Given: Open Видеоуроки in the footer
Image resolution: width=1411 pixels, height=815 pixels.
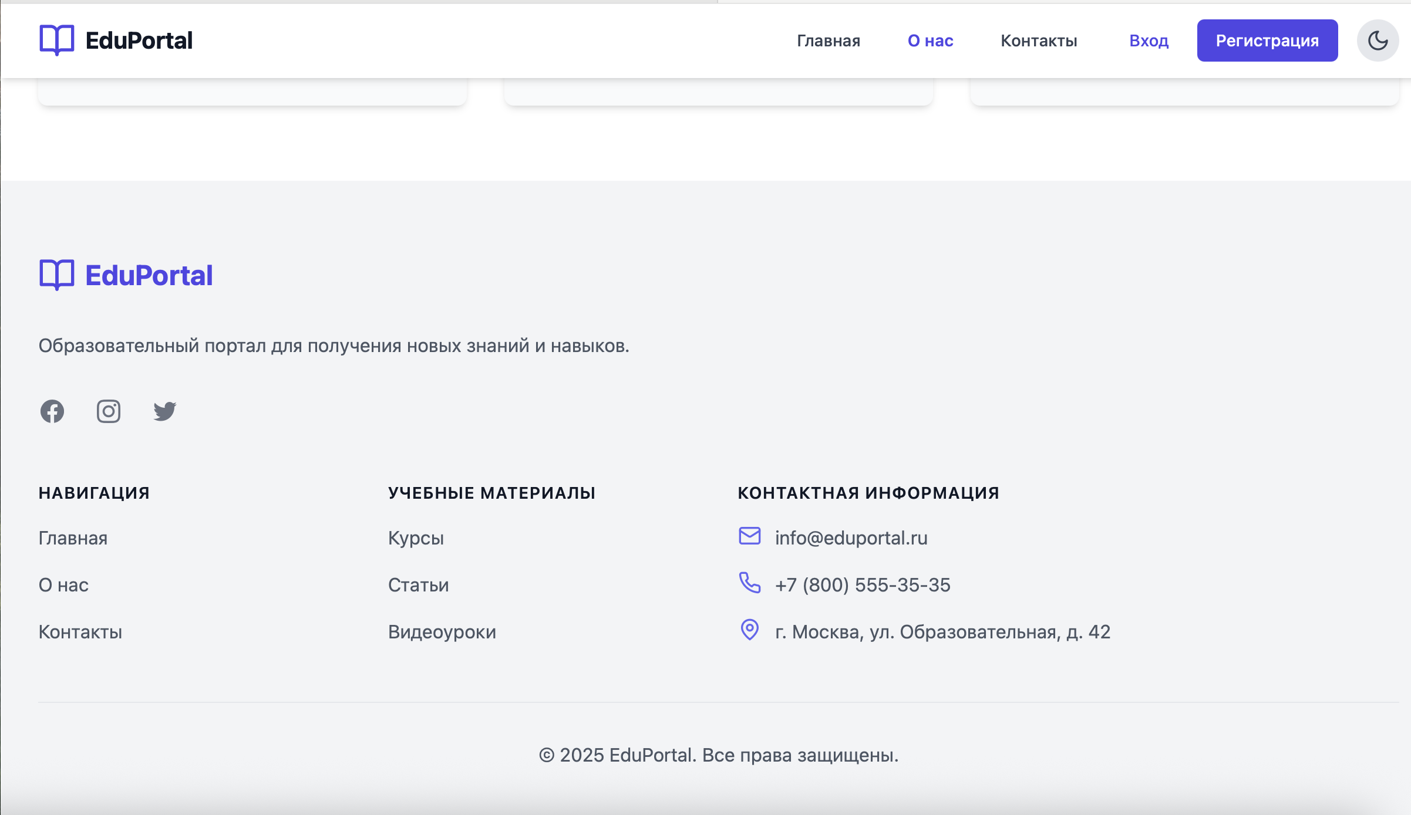Looking at the screenshot, I should (x=442, y=631).
